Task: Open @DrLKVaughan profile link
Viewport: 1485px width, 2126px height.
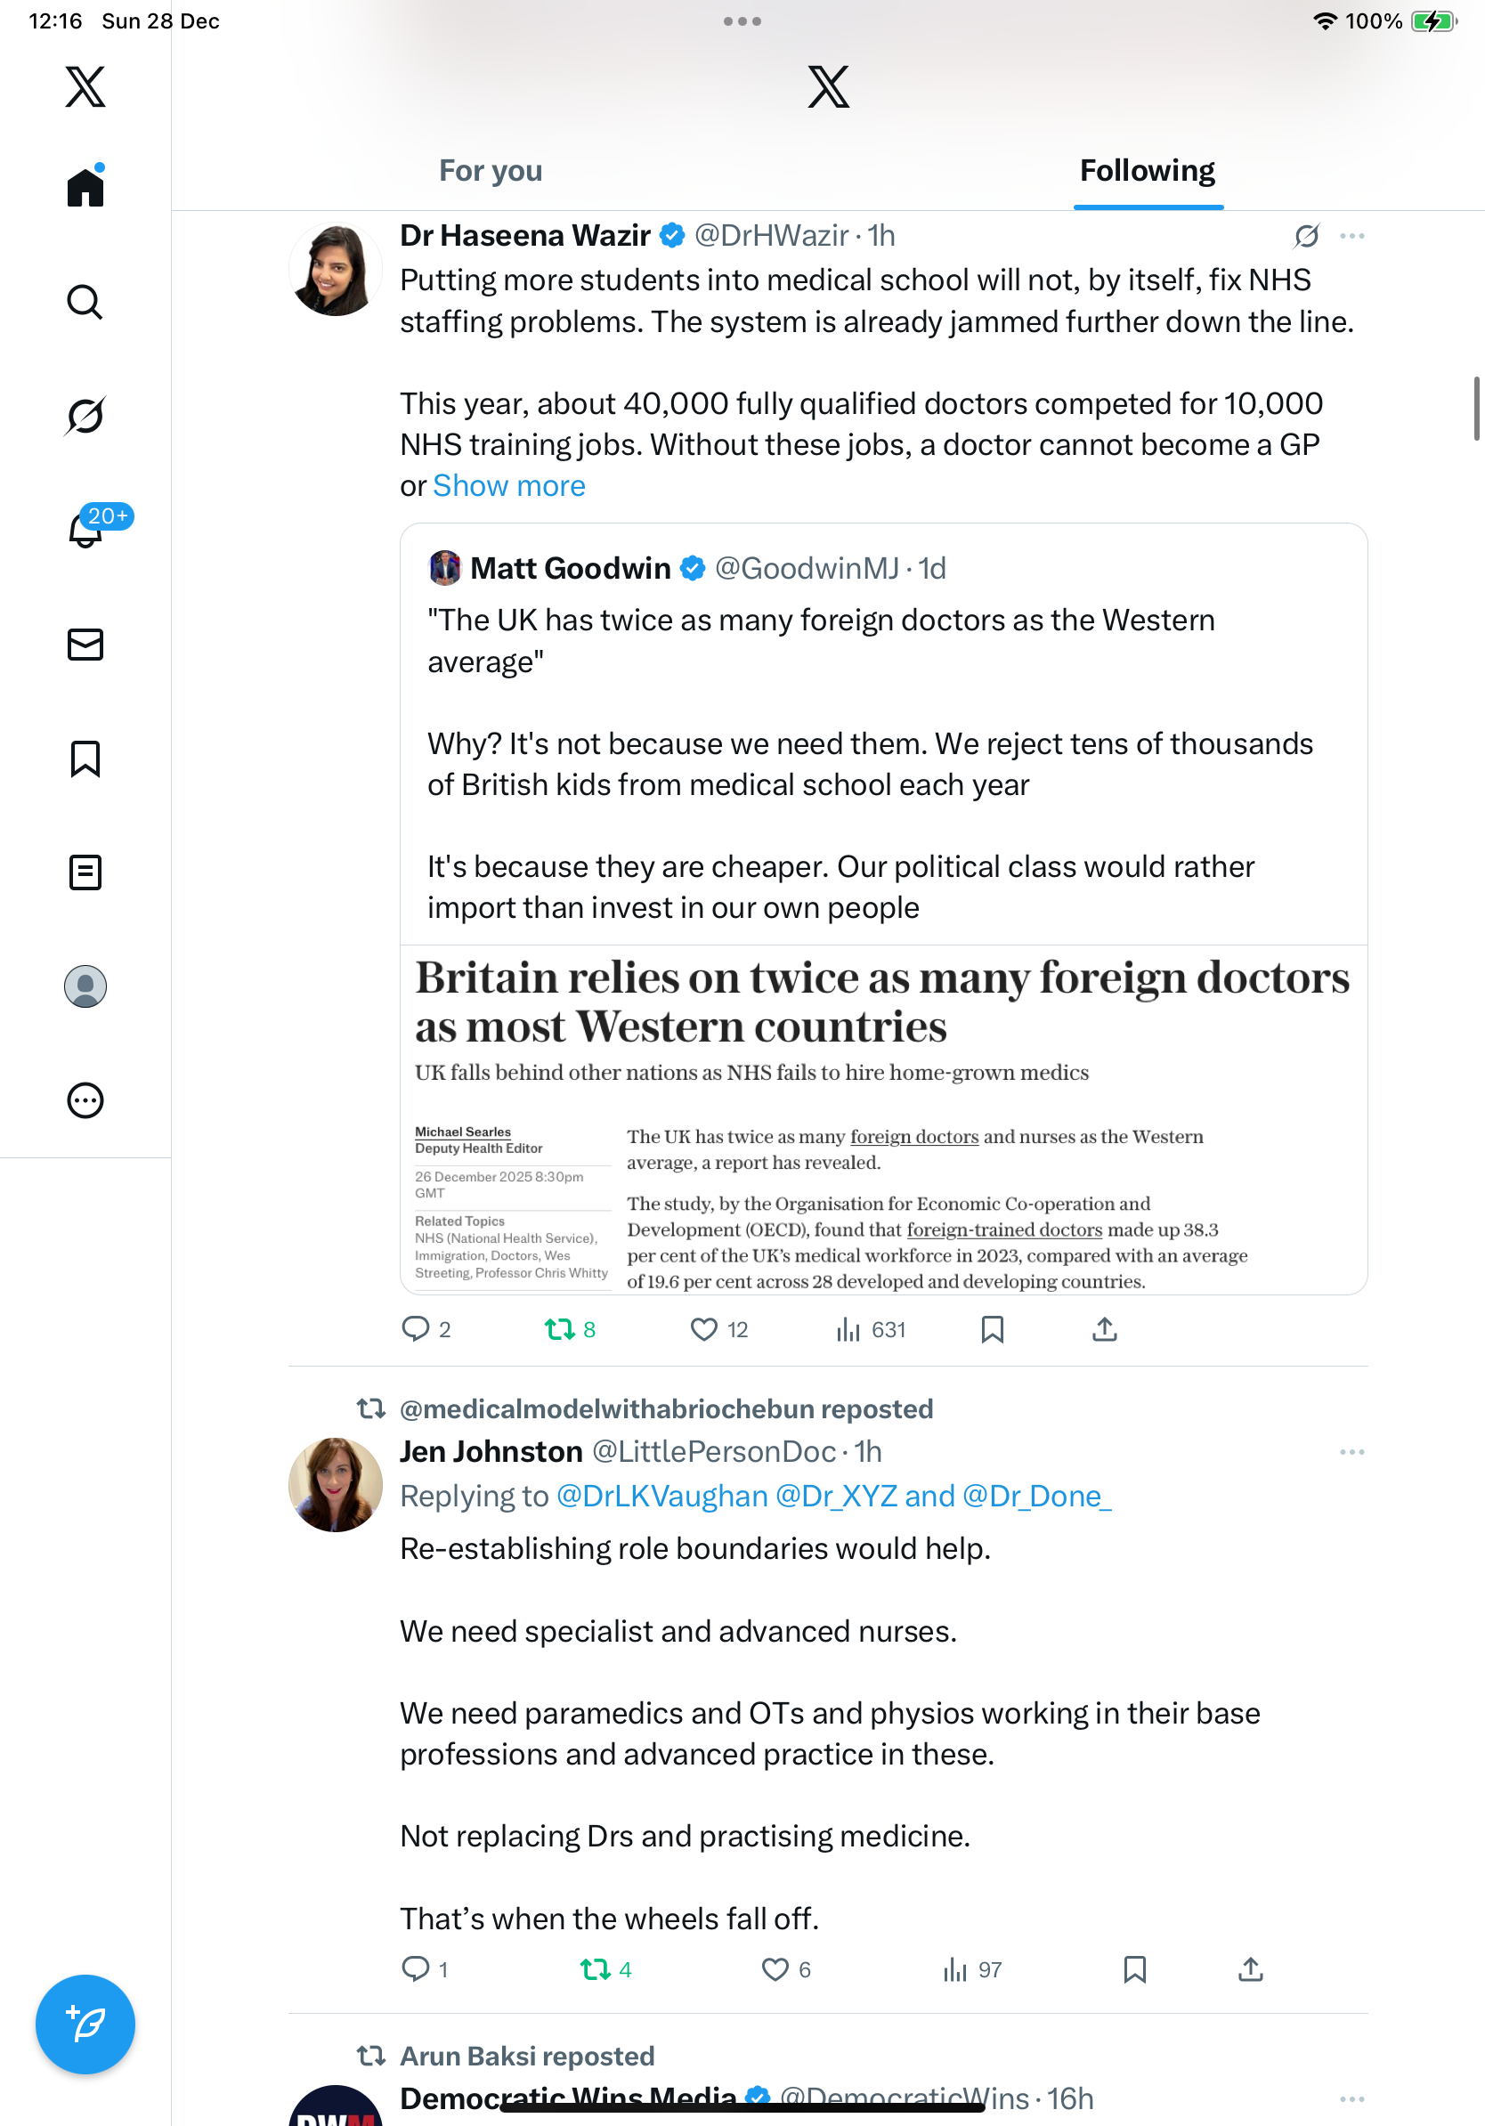Action: [662, 1497]
